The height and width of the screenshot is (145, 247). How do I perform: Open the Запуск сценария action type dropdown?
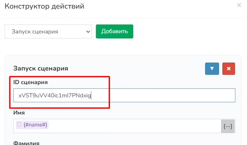tap(48, 32)
